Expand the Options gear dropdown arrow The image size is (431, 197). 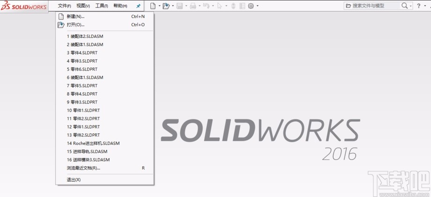pos(257,6)
